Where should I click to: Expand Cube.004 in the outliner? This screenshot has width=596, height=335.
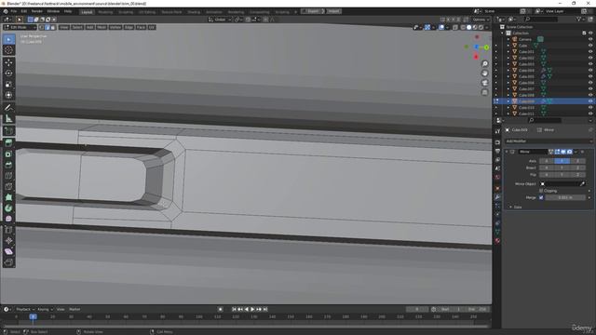(x=508, y=71)
